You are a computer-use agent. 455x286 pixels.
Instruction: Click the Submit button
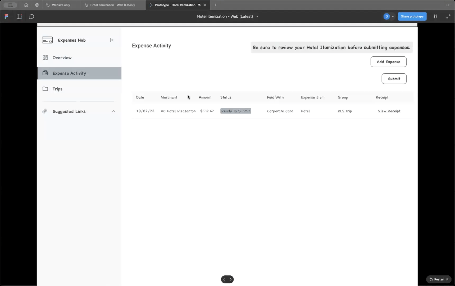(x=394, y=79)
